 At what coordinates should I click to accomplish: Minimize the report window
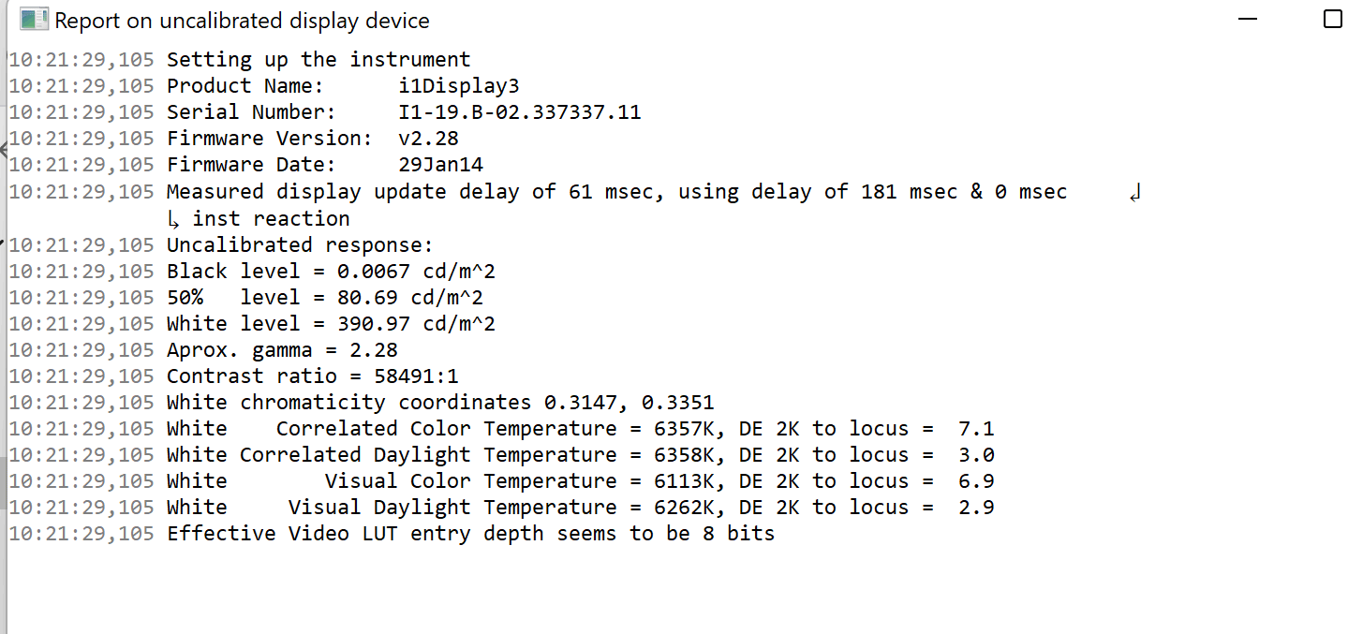click(x=1248, y=19)
